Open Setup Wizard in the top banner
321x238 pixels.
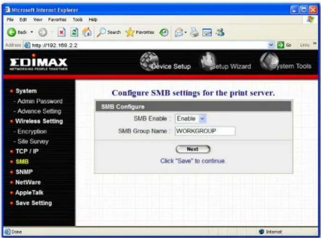tap(225, 62)
